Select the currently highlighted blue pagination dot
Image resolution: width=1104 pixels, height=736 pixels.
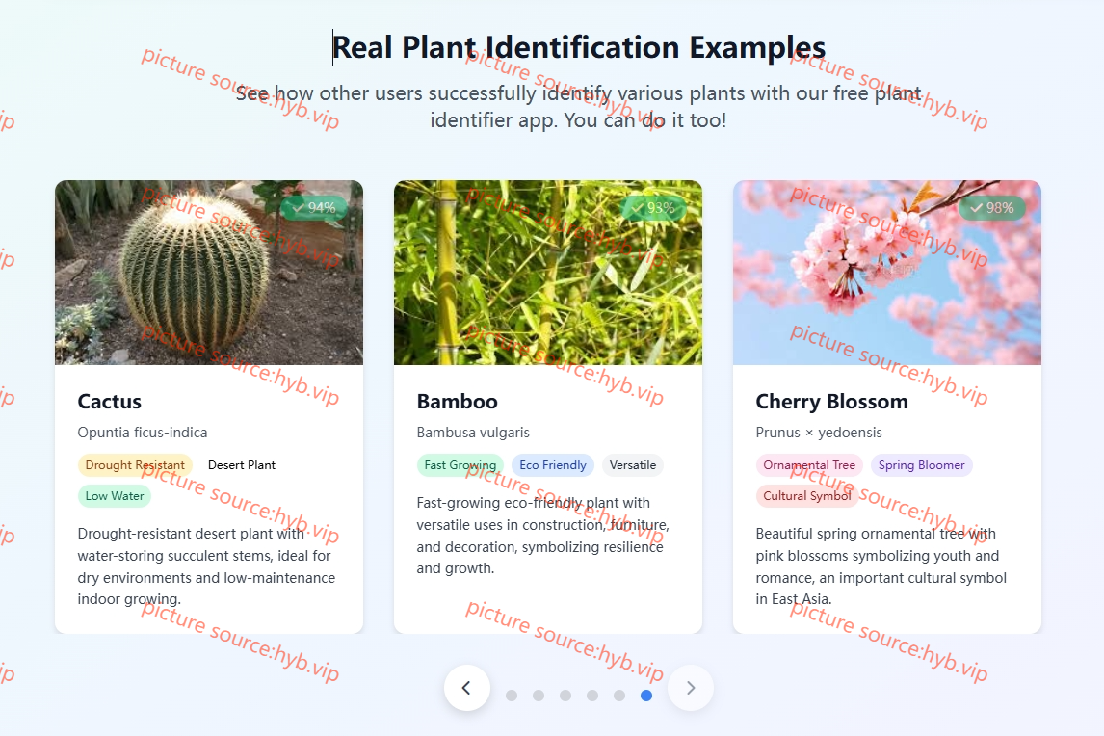tap(646, 695)
